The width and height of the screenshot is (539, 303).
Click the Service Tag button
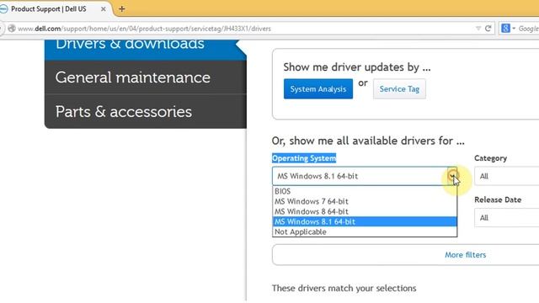(399, 89)
